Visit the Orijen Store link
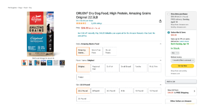Screen dimensions: 200x107 pyautogui.click(x=84, y=21)
